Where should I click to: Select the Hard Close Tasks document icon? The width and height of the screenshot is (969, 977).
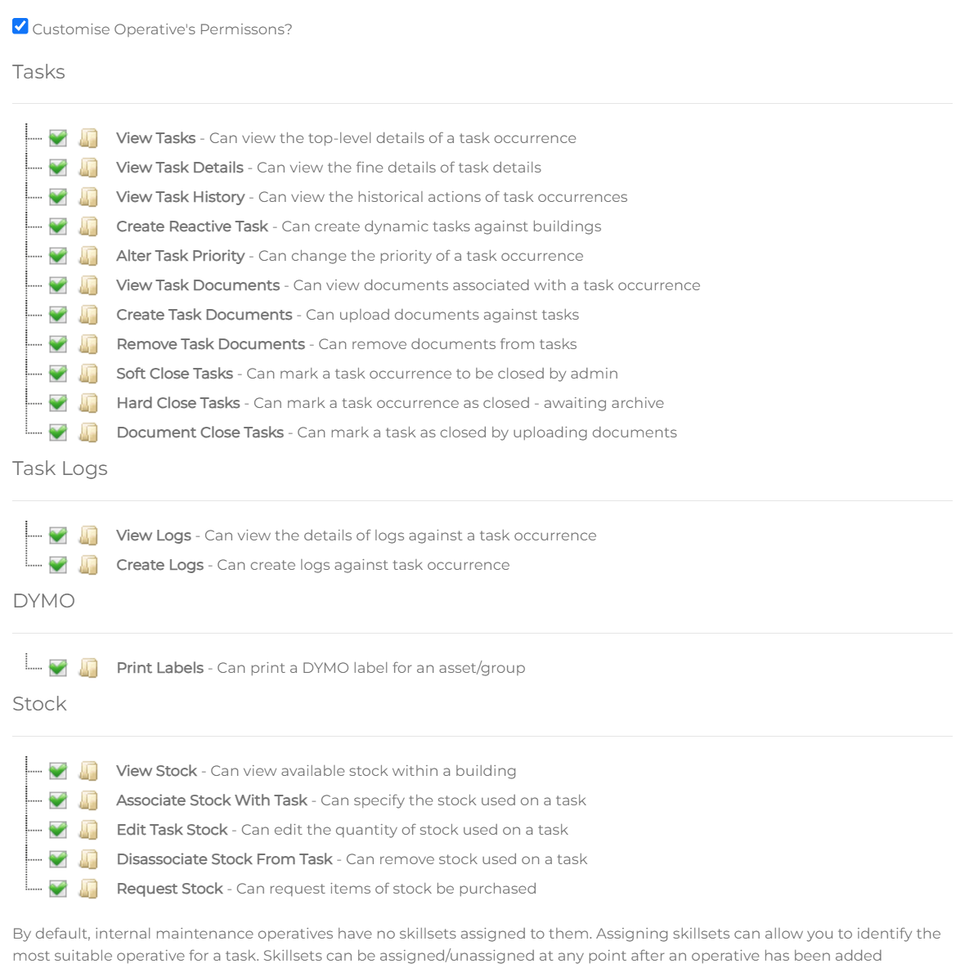88,402
